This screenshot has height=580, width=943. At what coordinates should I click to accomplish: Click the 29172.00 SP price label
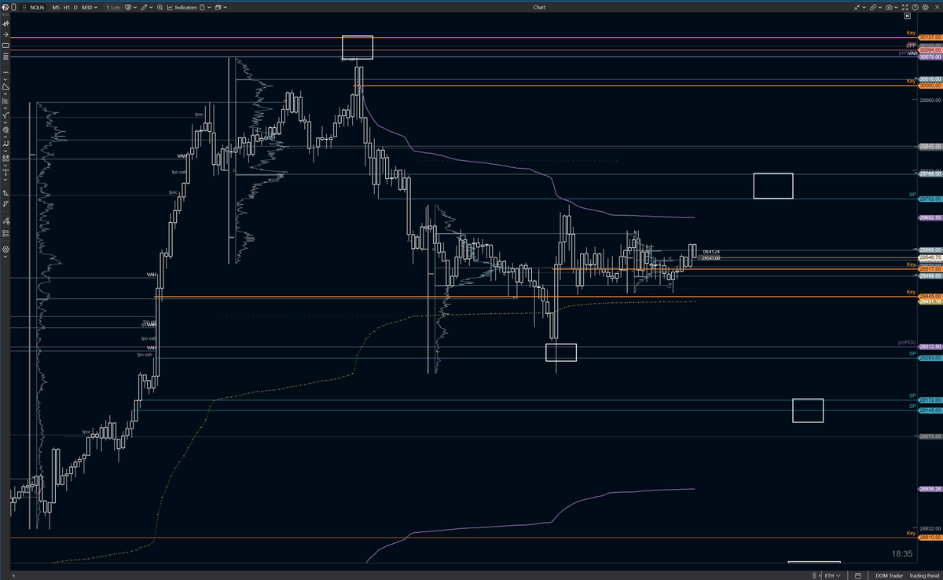930,400
